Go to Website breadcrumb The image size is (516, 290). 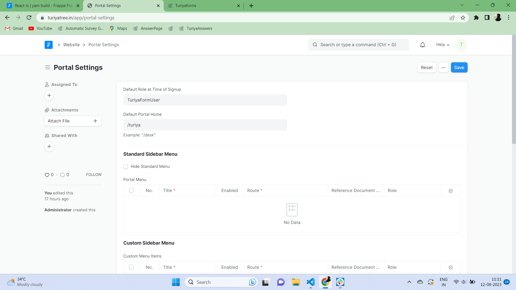pyautogui.click(x=71, y=45)
